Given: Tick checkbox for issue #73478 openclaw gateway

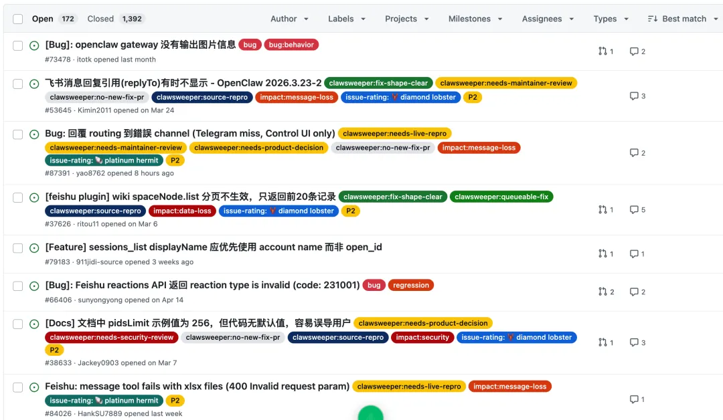Looking at the screenshot, I should 17,45.
